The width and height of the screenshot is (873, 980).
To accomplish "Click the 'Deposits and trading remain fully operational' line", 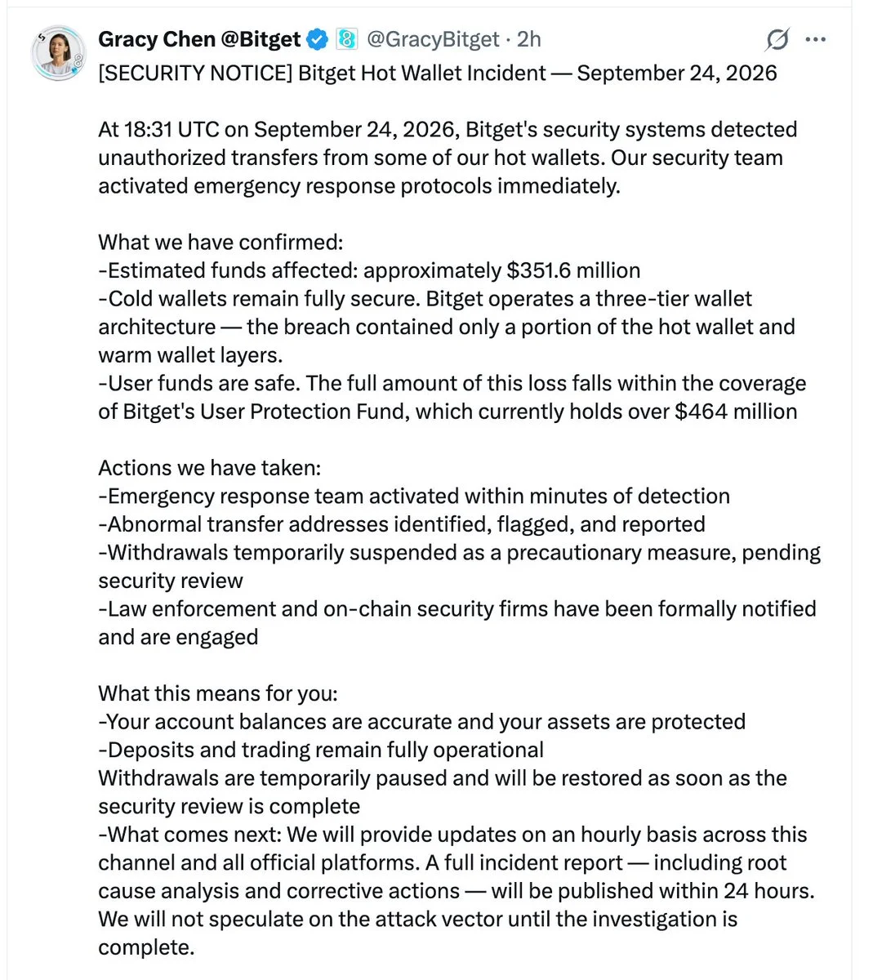I will (x=321, y=750).
